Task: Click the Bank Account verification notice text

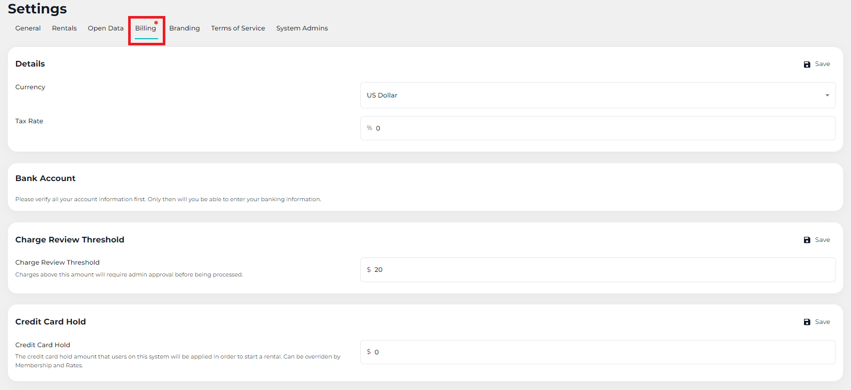Action: 168,199
